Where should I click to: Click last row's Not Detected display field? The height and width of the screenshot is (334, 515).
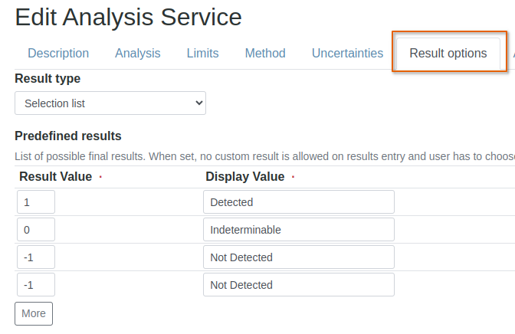click(298, 285)
